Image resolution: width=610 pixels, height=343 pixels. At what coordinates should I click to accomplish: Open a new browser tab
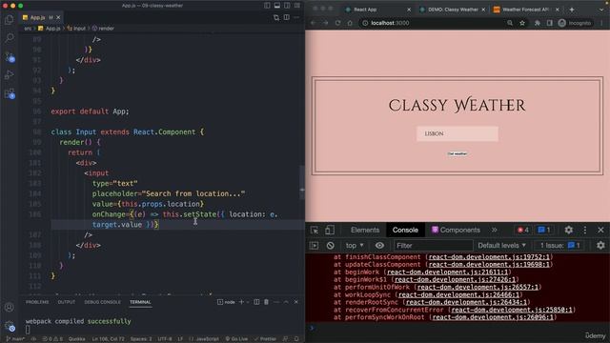(572, 10)
